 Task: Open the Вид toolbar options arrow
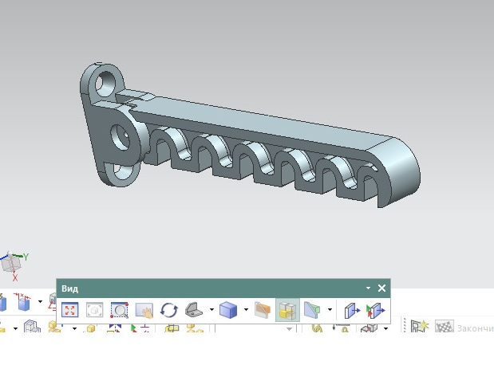(368, 288)
